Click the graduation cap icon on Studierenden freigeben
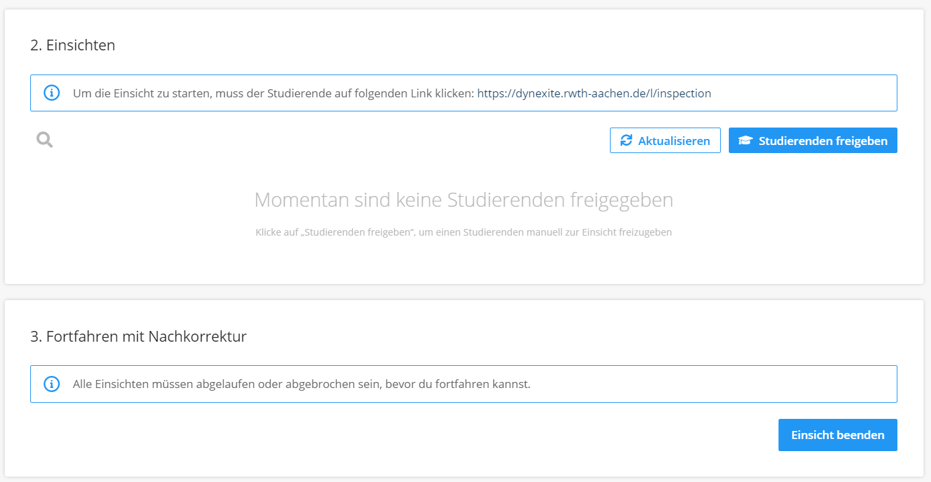The height and width of the screenshot is (482, 931). 746,140
